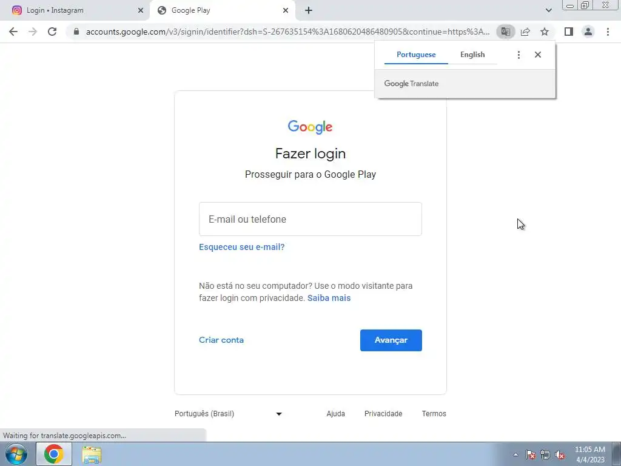Open the Ajuda link
621x466 pixels.
pyautogui.click(x=336, y=414)
